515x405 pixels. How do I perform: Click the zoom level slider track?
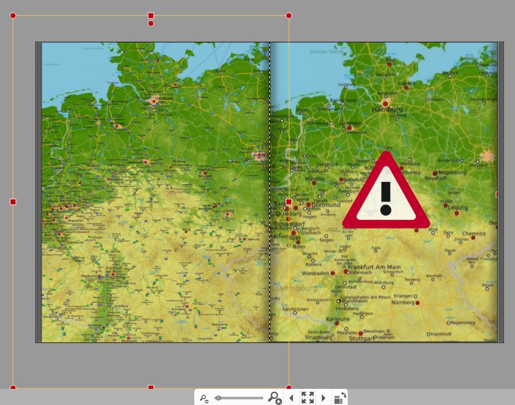point(239,398)
